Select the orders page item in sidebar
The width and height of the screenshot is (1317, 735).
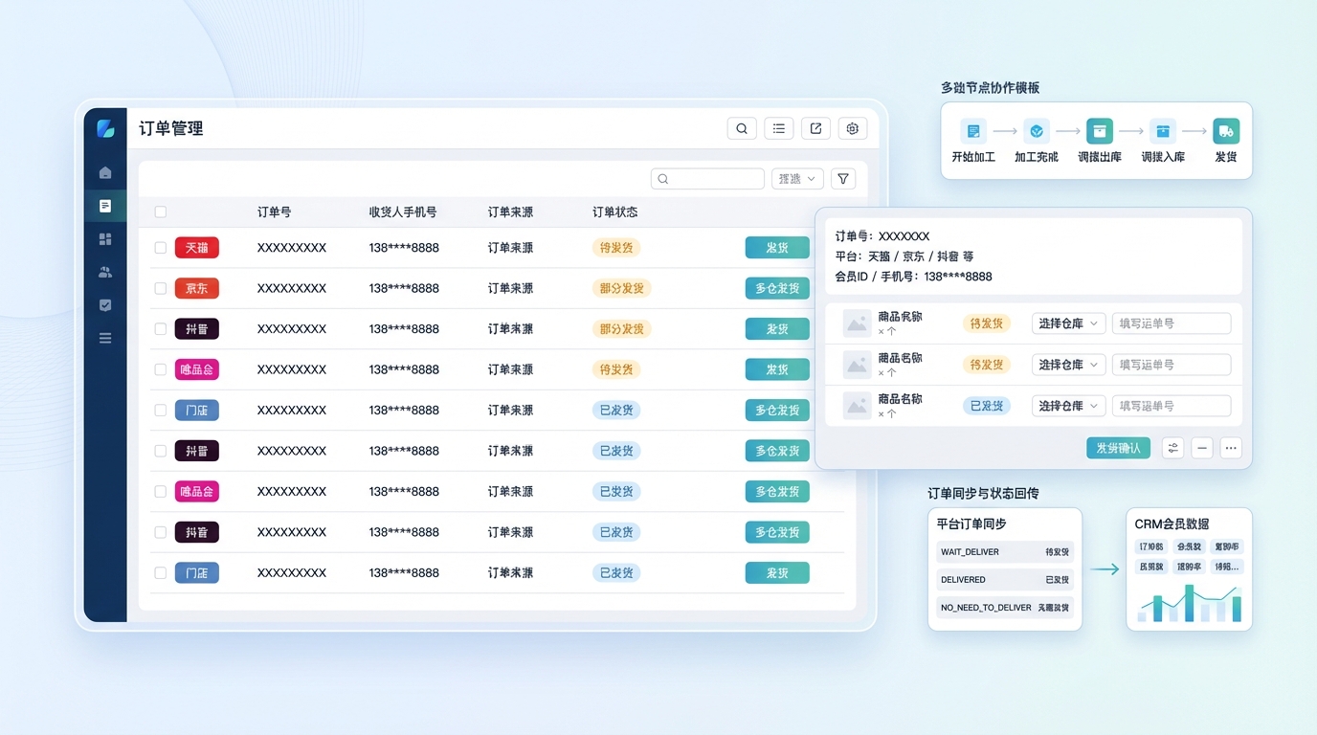pyautogui.click(x=105, y=206)
